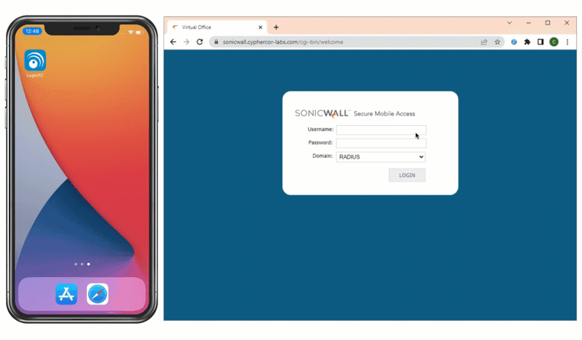Bookmark this page with the star icon
Screen dimensions: 582x340
(497, 42)
